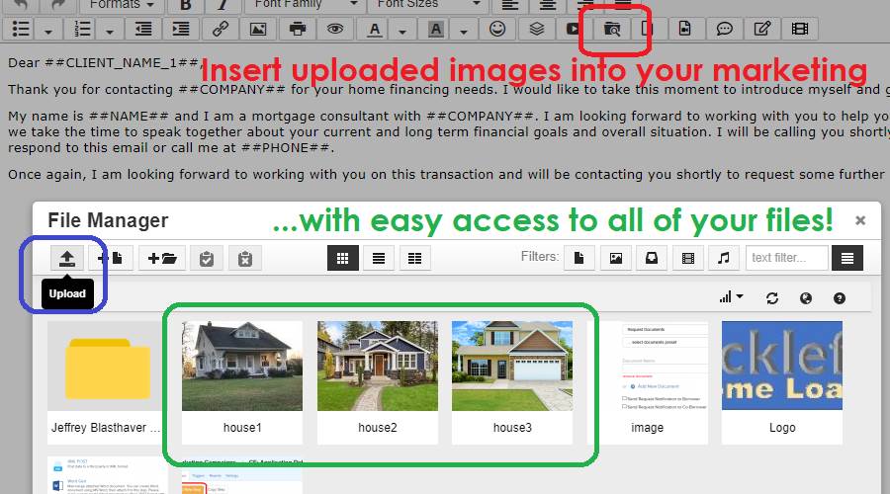Refresh the file list
The height and width of the screenshot is (494, 890).
(772, 298)
